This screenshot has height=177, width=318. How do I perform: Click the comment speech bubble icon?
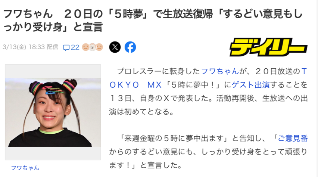tap(66, 47)
